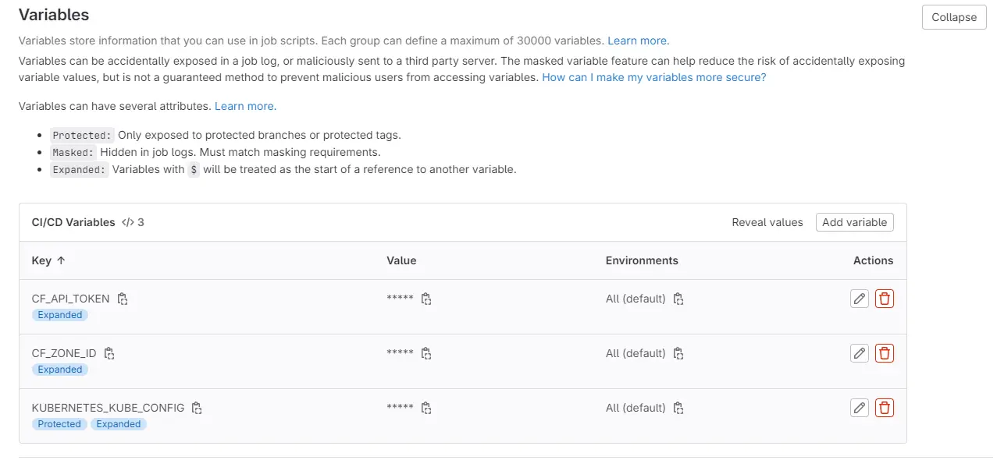Sort variables by Key column
Screen dimensions: 997x460
pos(48,260)
